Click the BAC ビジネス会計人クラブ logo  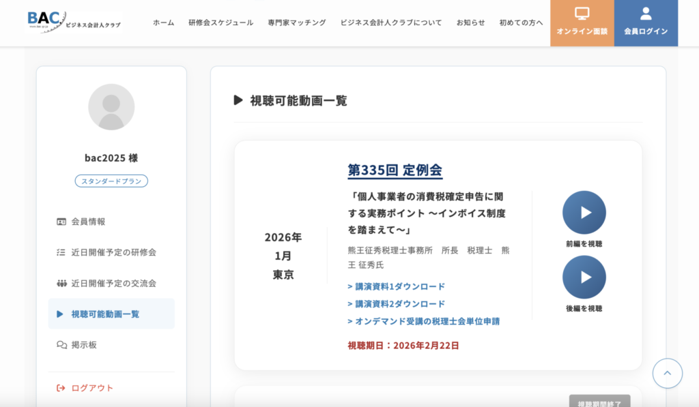point(74,22)
